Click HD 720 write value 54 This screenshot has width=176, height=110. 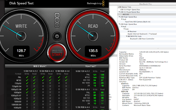click(x=95, y=80)
